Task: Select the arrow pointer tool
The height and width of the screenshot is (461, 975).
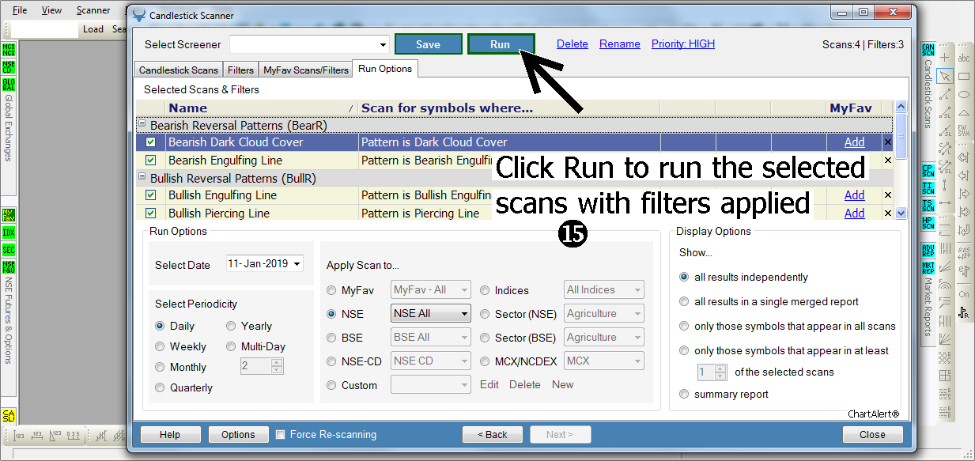Action: 945,76
